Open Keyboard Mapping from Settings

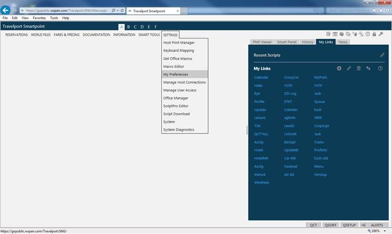(184, 50)
